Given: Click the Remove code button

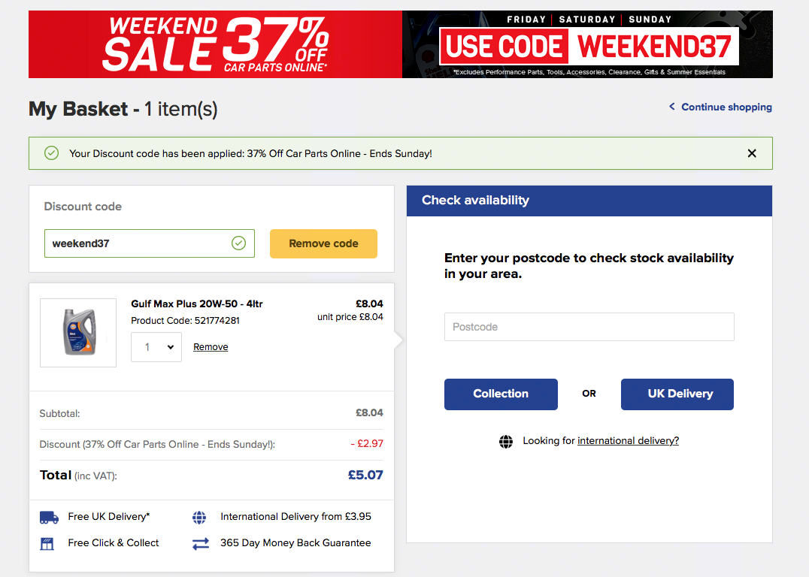Looking at the screenshot, I should click(323, 243).
